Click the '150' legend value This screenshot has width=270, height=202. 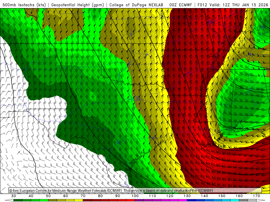coord(222,196)
